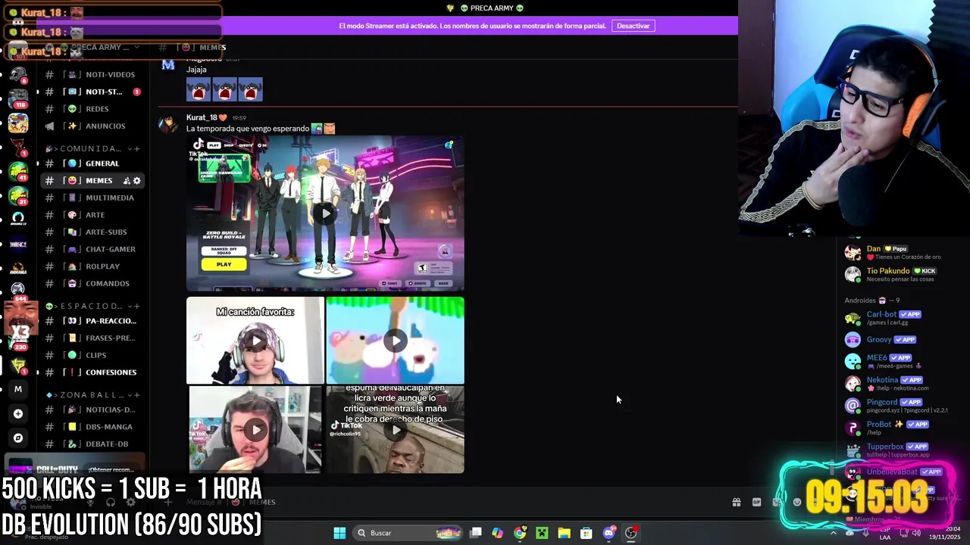Open Minecraft from the taskbar

click(x=542, y=533)
